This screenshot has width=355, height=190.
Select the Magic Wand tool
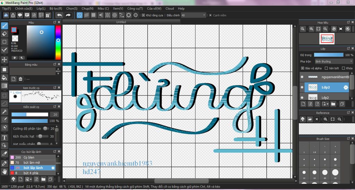click(x=4, y=111)
